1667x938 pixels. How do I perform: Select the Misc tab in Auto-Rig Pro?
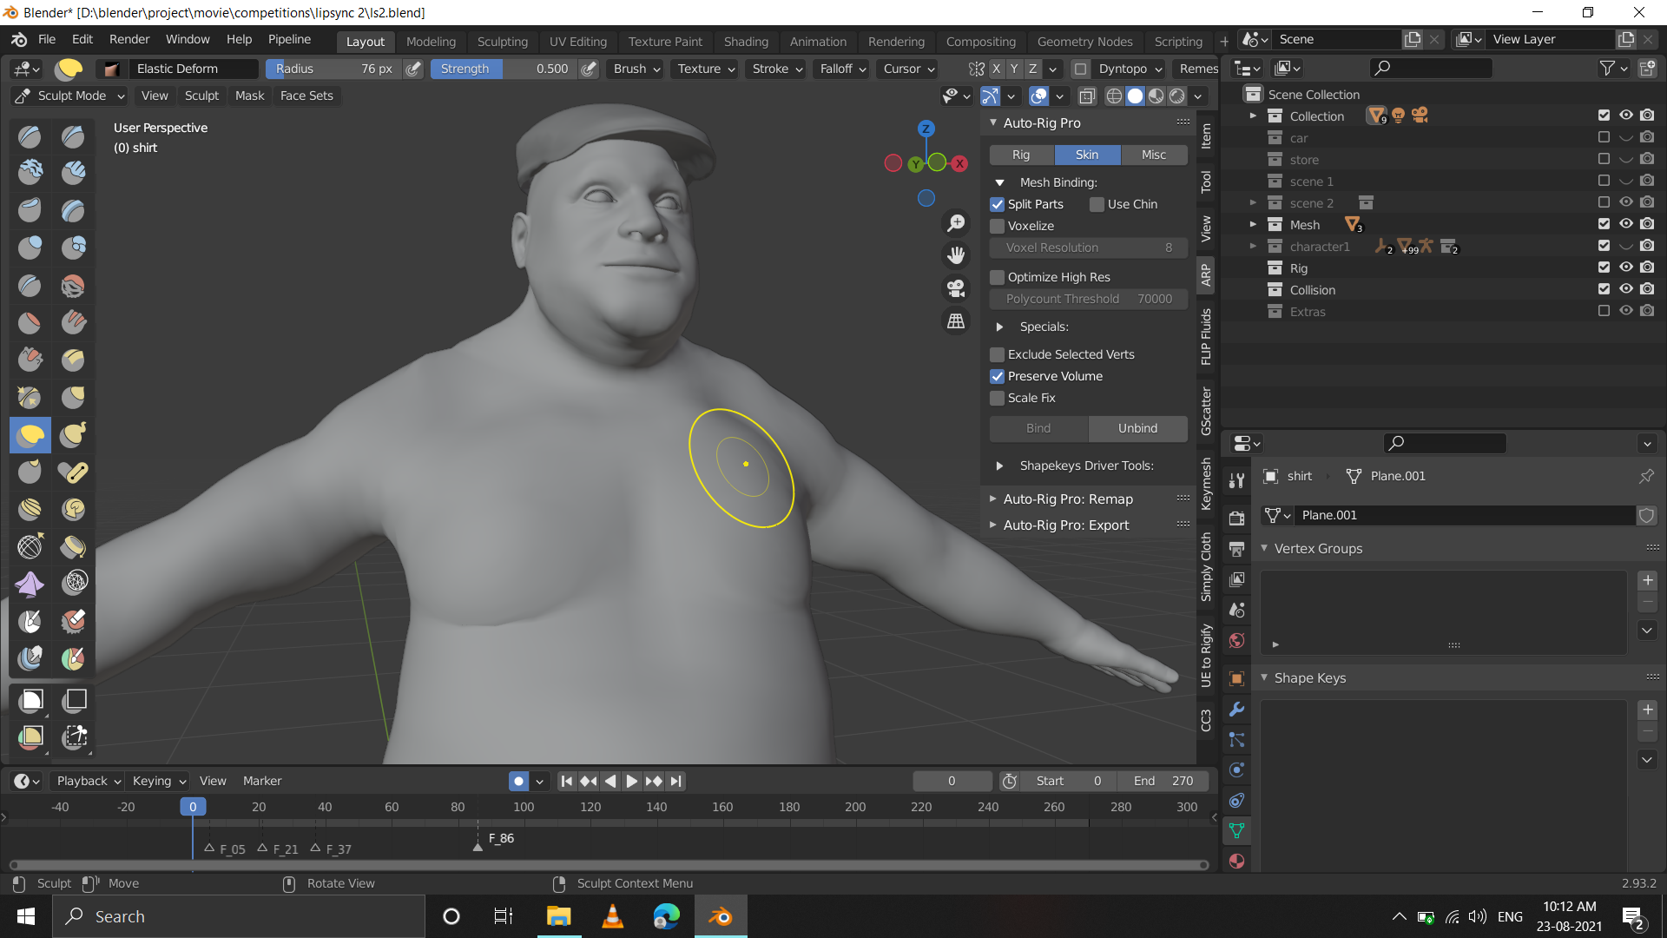pos(1154,155)
